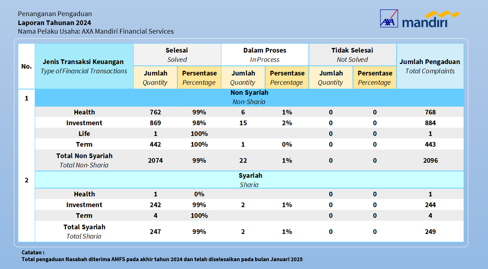Select the Dalam Proses header
488x269 pixels.
tap(265, 55)
